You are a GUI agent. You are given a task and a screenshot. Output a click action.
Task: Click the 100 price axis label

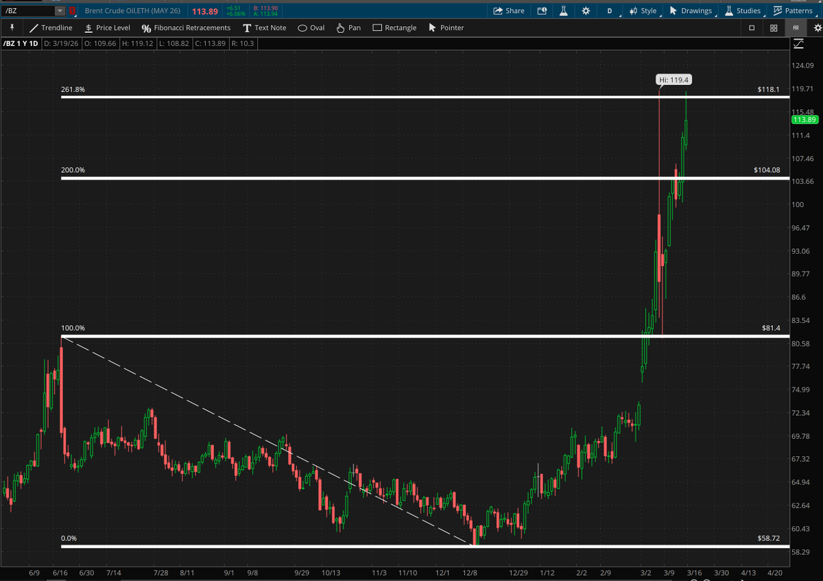(x=798, y=204)
